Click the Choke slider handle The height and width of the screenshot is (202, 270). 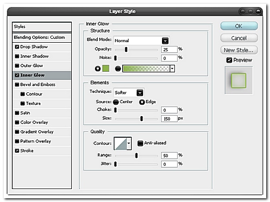click(x=116, y=110)
